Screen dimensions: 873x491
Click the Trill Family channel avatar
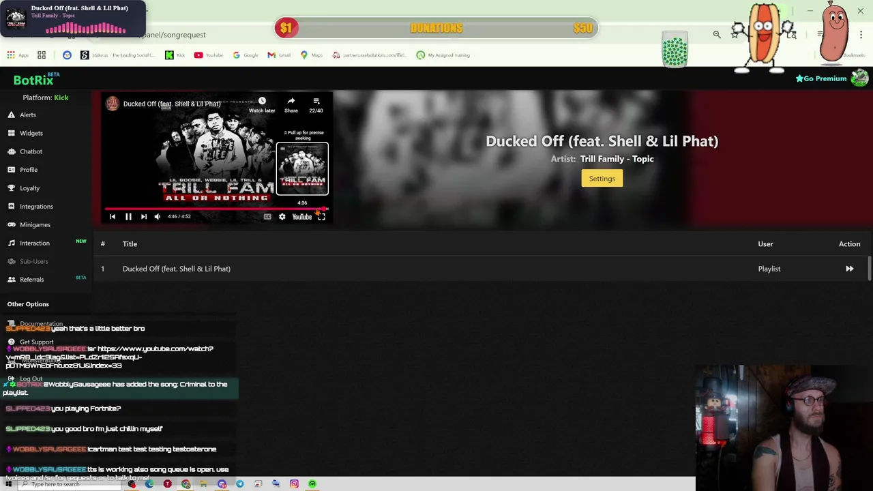113,104
